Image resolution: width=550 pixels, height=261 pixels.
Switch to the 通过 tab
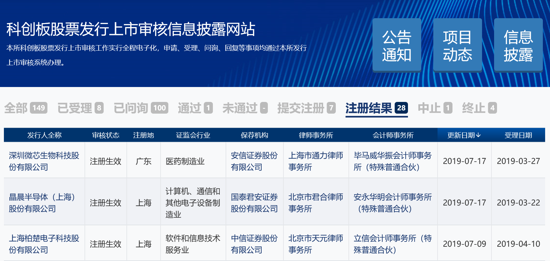click(195, 108)
